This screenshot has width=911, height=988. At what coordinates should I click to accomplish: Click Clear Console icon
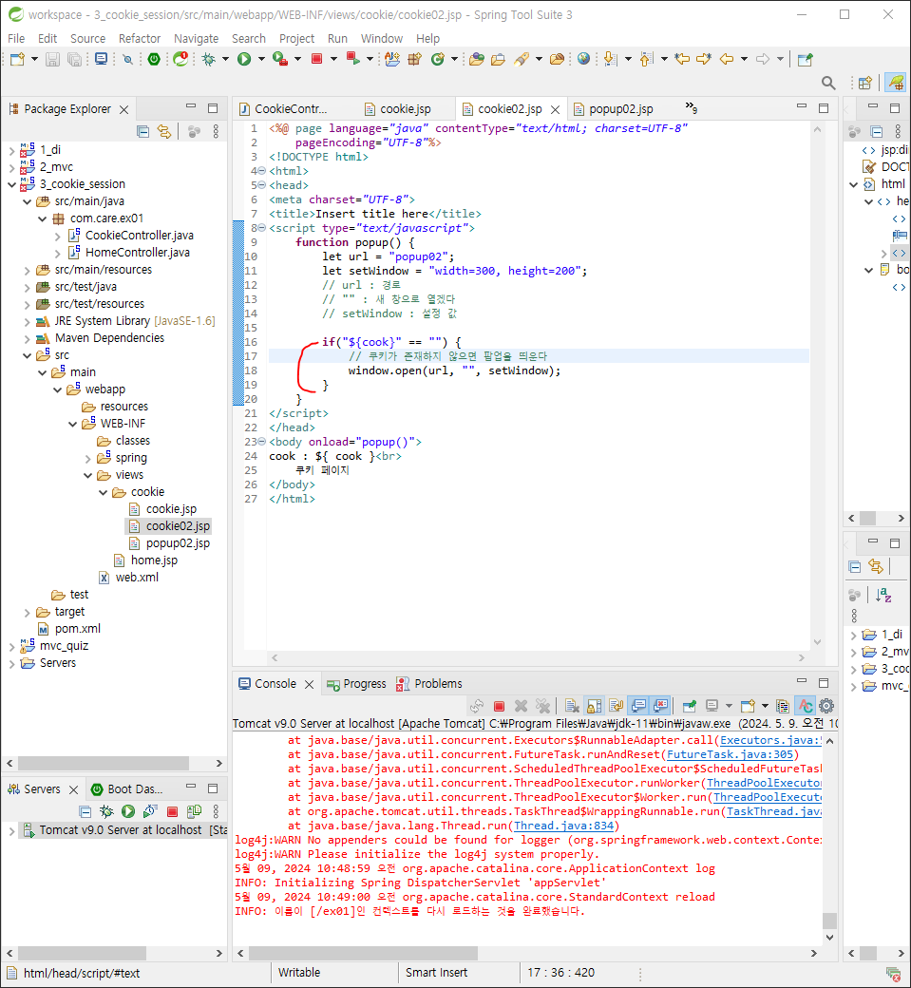[572, 706]
